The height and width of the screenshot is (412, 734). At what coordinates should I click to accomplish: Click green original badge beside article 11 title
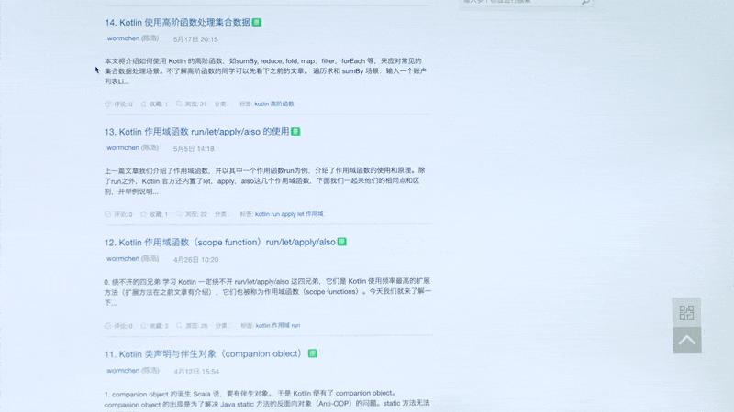313,353
